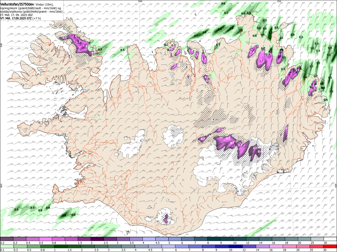Click the 'rigning/skúrir' legend description line

31,8
